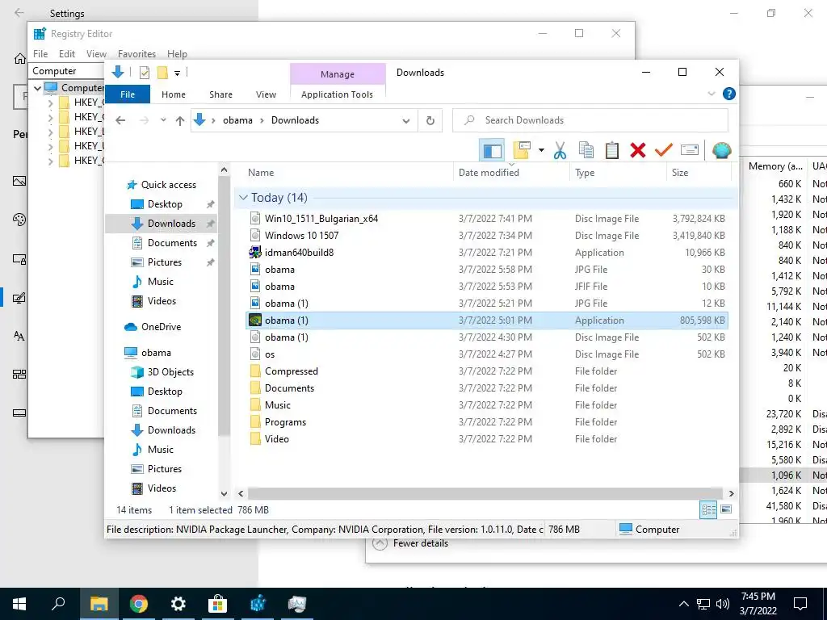
Task: Click the clipboard Paste icon
Action: tap(612, 150)
